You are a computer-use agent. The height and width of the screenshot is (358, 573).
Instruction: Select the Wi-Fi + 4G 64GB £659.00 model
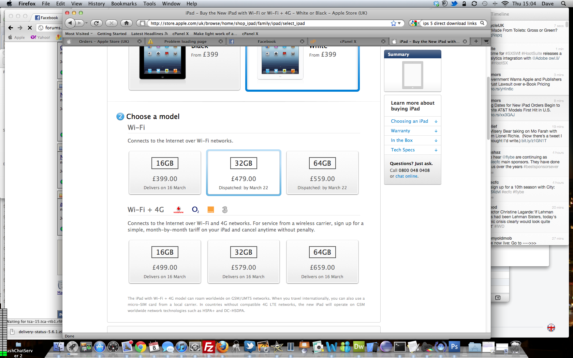(x=322, y=262)
